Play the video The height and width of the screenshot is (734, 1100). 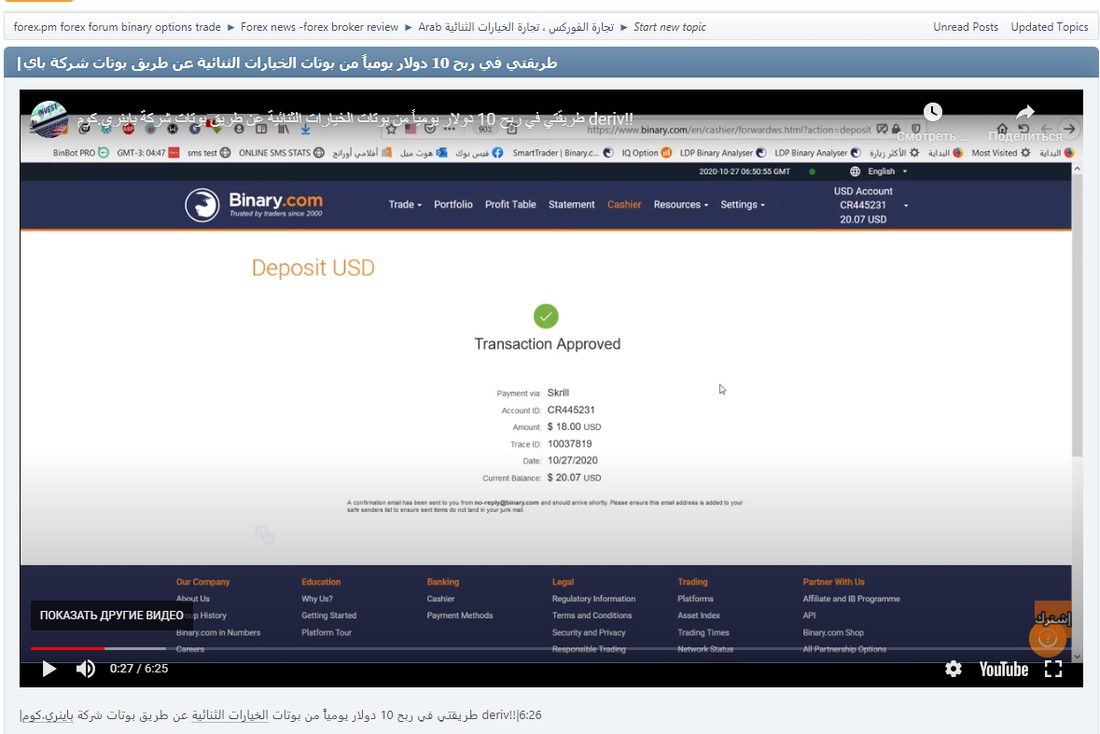point(49,669)
